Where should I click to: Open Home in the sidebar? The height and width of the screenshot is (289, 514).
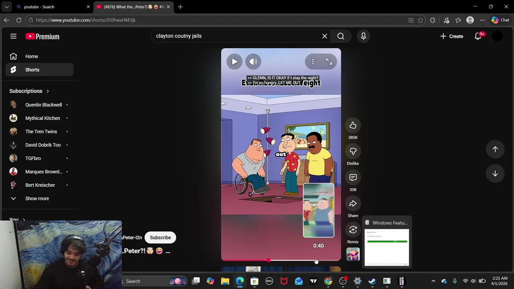[x=39, y=57]
